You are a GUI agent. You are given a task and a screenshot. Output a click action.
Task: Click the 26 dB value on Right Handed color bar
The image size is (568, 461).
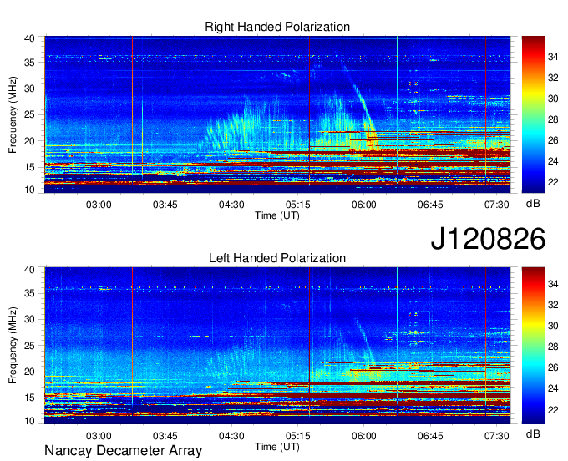(x=553, y=140)
